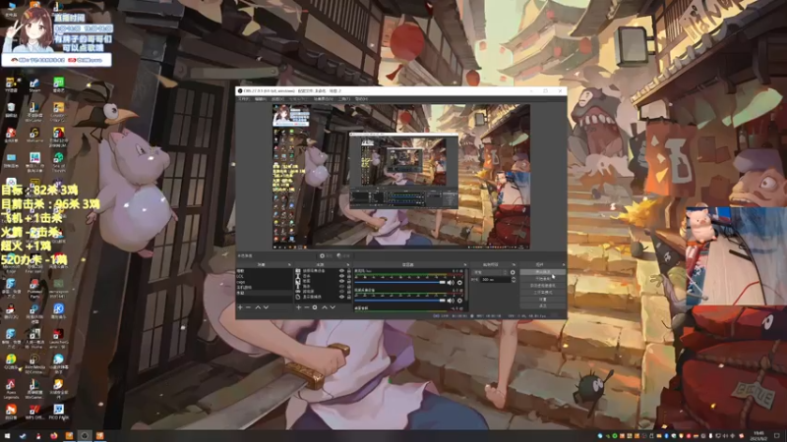Image resolution: width=787 pixels, height=442 pixels.
Task: Open Sea of Thieves desktop shortcut
Action: click(59, 161)
